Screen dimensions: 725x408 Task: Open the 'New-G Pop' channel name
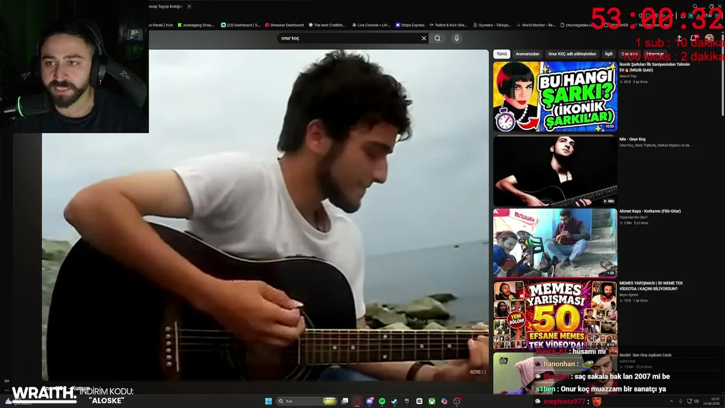(627, 76)
